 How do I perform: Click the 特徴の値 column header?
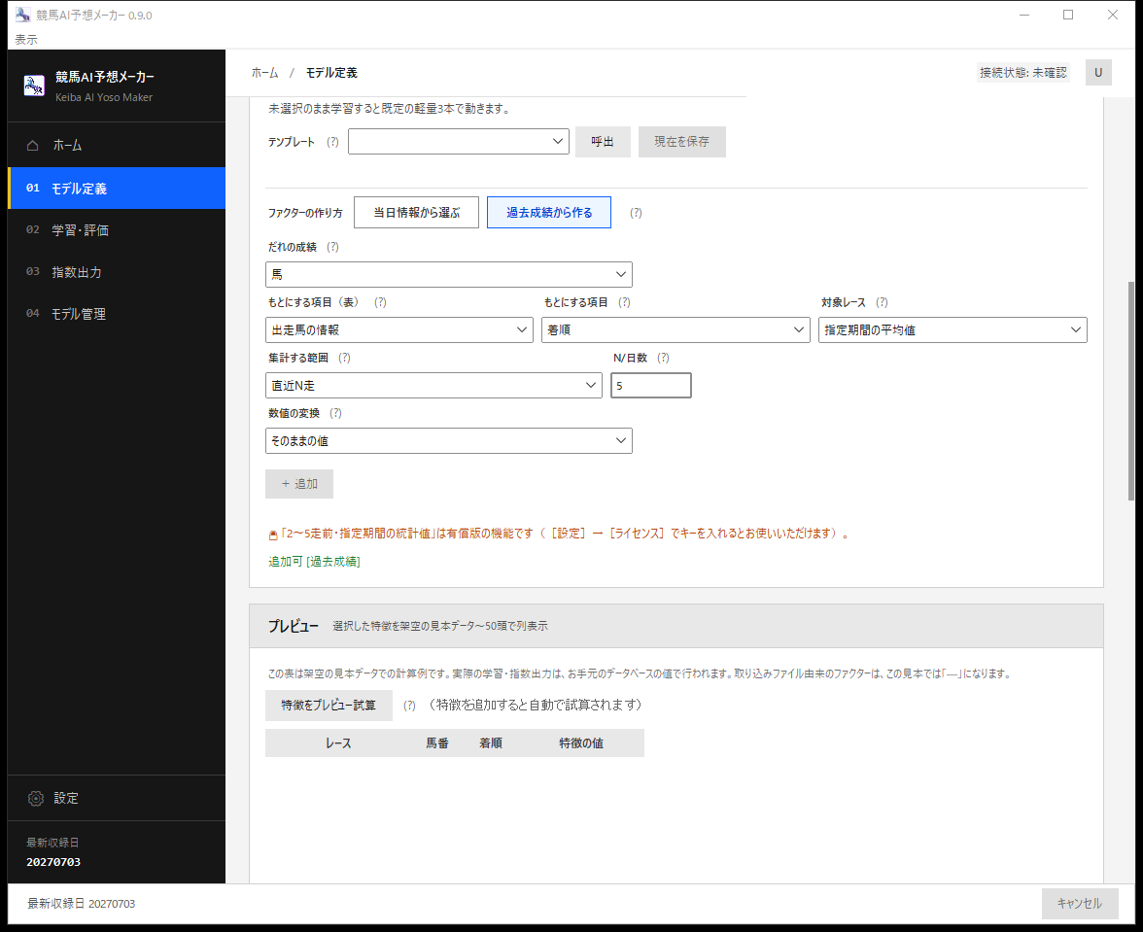[581, 743]
